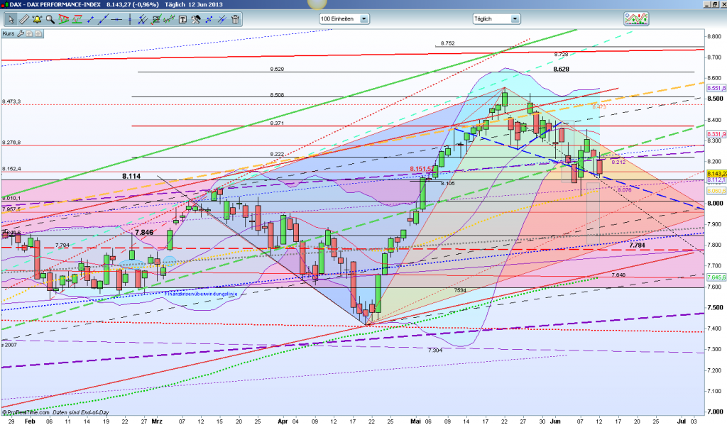Restore the chart window size
This screenshot has width=727, height=425.
714,4
